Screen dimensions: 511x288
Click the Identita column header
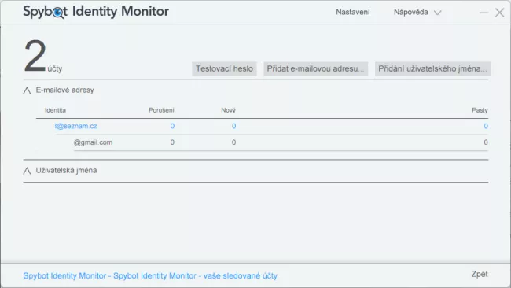coord(55,110)
